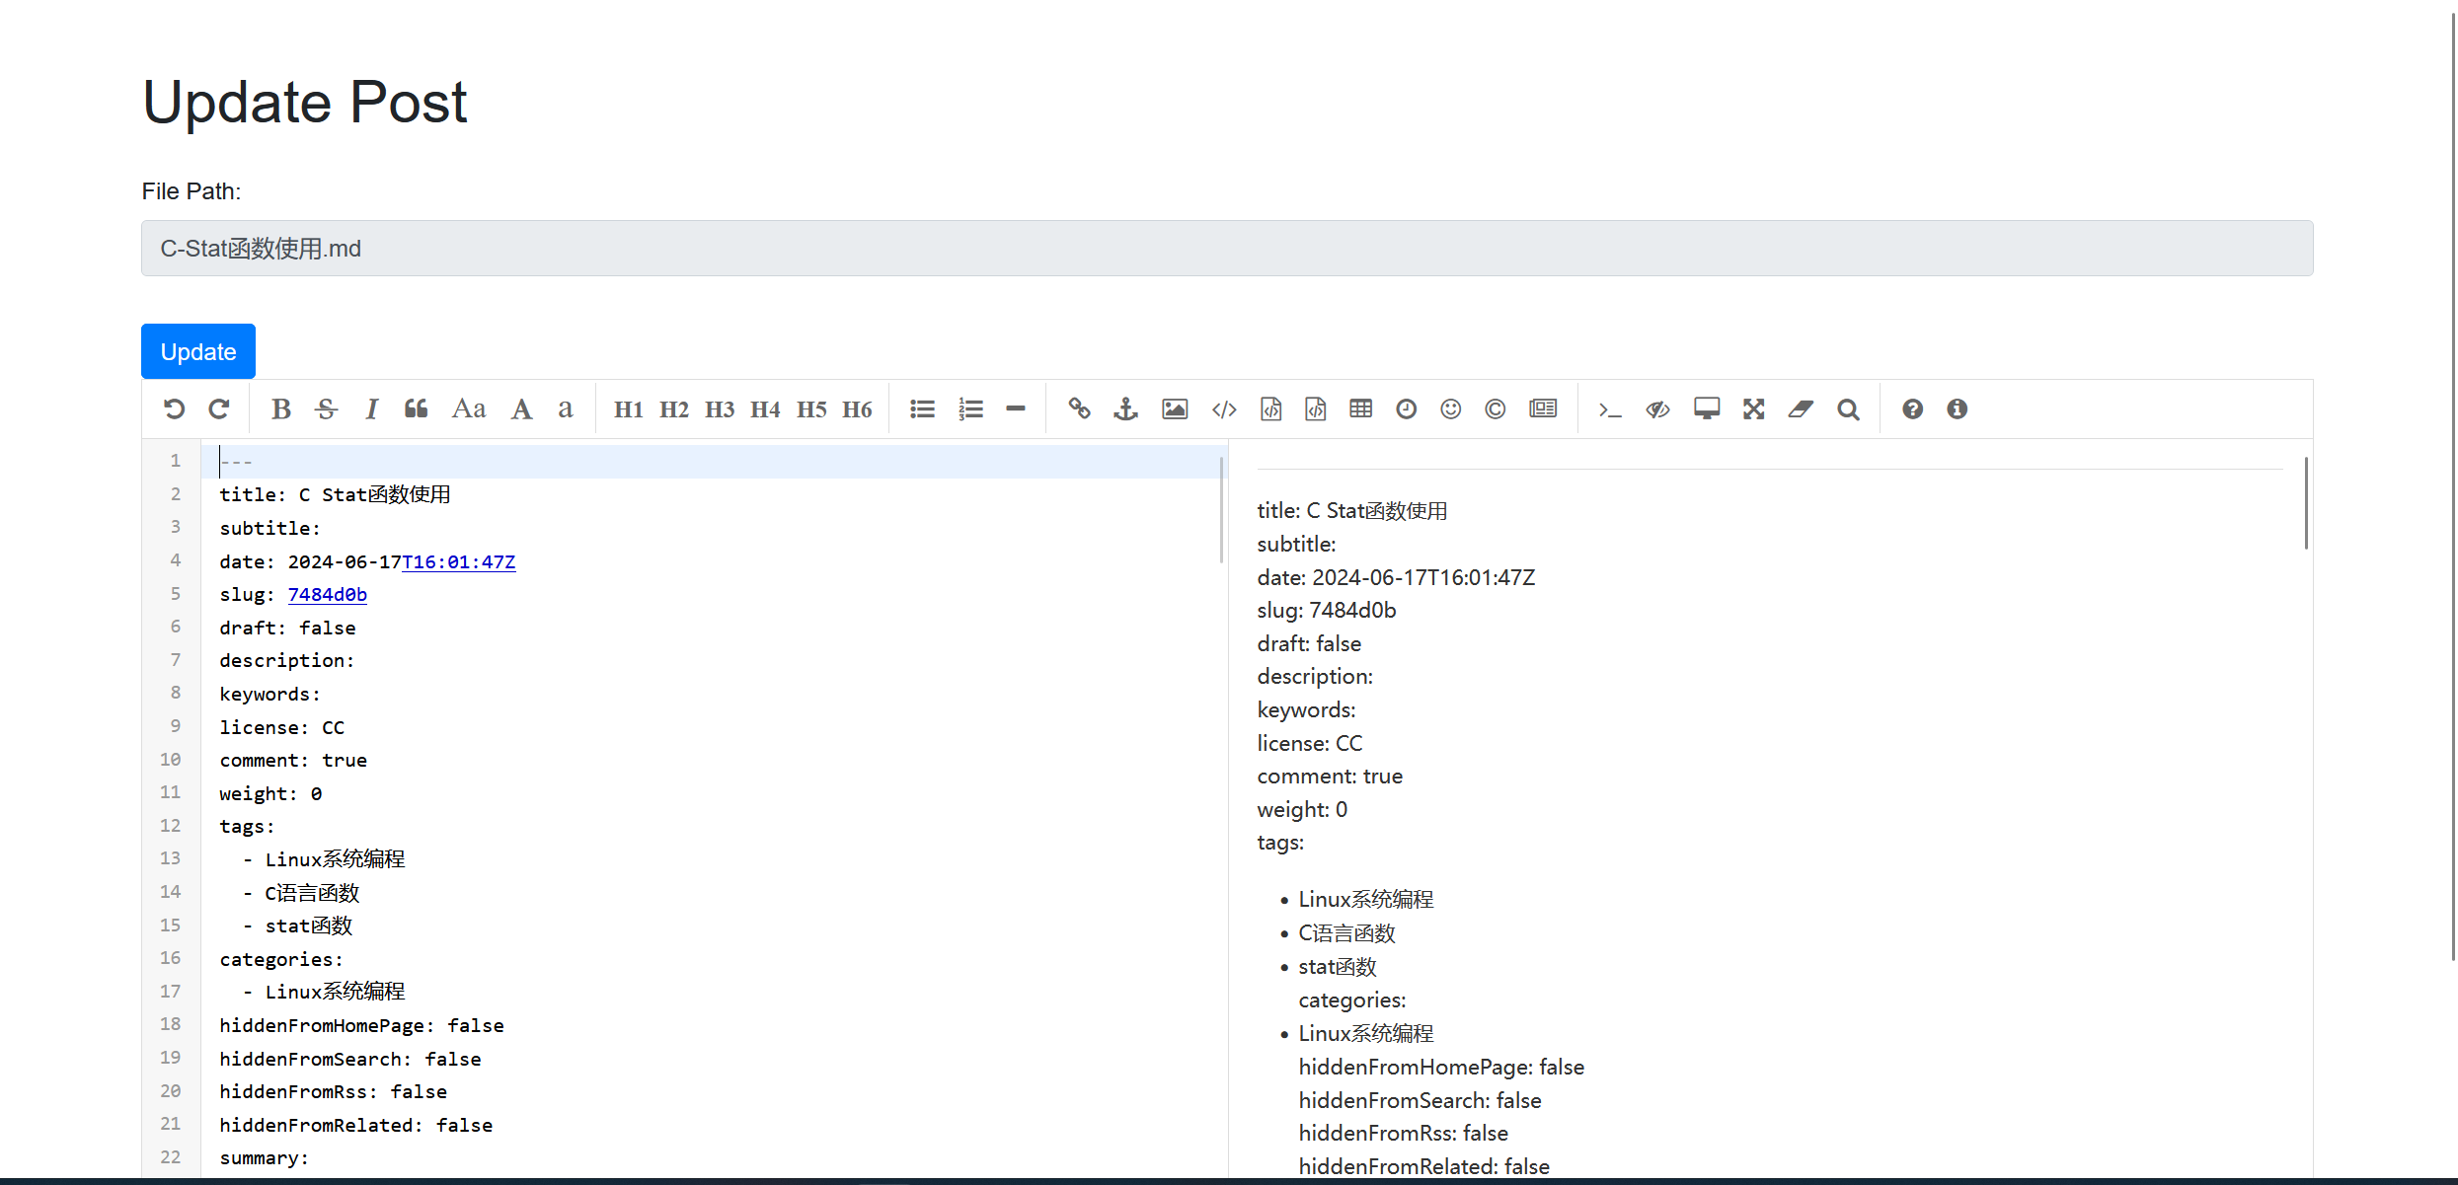Insert datetime with the clock icon
2458x1185 pixels.
(1407, 409)
